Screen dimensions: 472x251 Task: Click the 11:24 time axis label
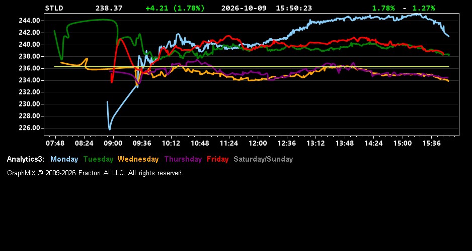(x=229, y=144)
